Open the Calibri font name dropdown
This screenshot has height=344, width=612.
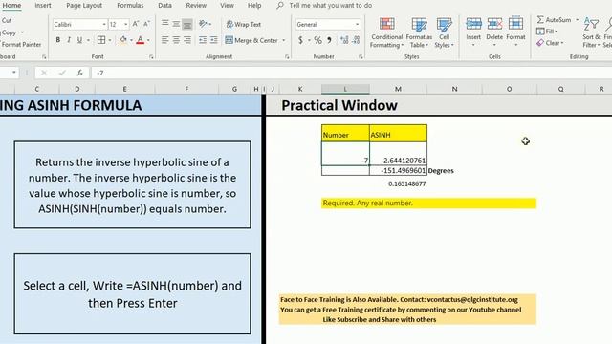tap(104, 24)
